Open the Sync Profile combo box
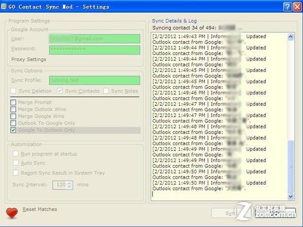Image resolution: width=303 pixels, height=227 pixels. click(x=95, y=81)
